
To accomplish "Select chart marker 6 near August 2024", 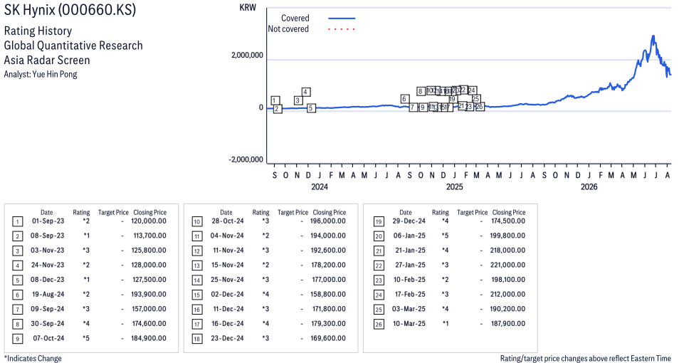I will [x=404, y=99].
